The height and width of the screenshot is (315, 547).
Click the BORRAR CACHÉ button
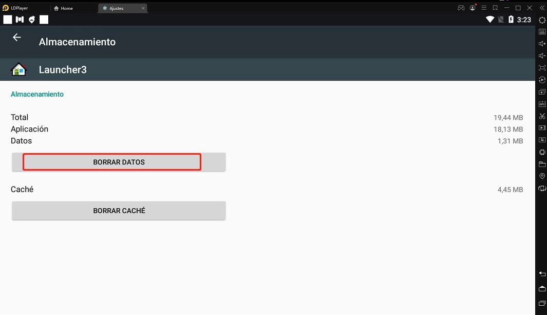click(x=119, y=211)
